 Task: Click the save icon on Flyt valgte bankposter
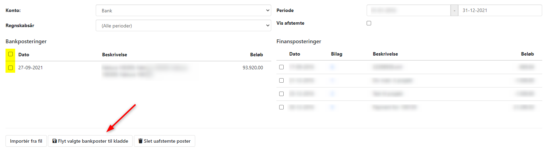pos(54,141)
